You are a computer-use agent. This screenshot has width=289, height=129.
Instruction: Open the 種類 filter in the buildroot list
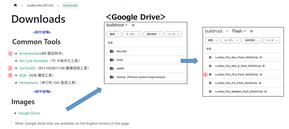(114, 34)
